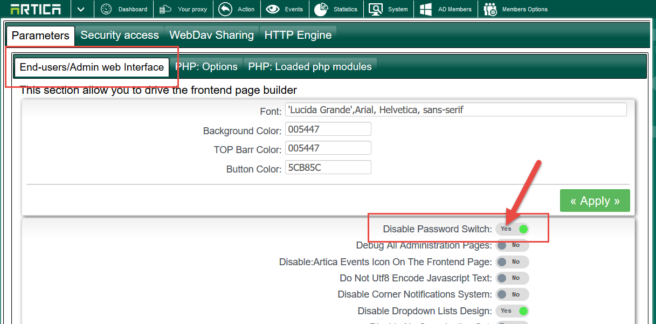Switch to the HTTP Engine tab
The image size is (656, 324).
[298, 35]
